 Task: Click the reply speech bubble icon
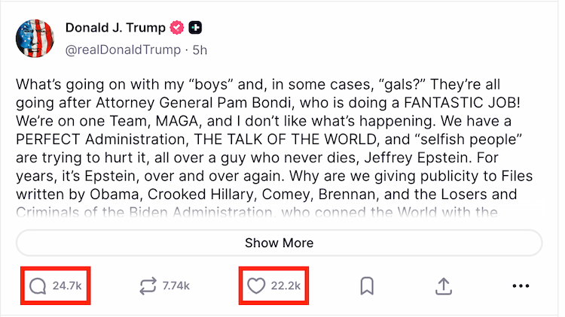pos(37,285)
